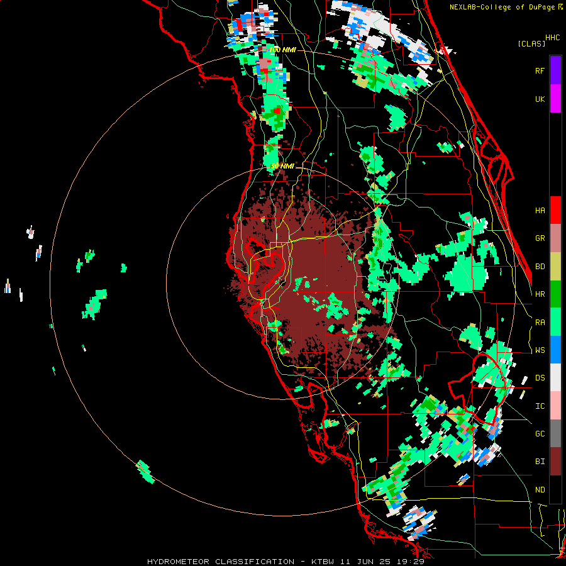
Task: Click the BI legend label
Action: click(x=540, y=462)
